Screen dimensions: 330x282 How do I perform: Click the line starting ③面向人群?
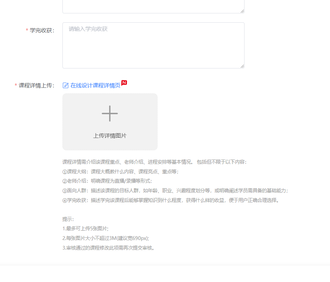point(175,190)
